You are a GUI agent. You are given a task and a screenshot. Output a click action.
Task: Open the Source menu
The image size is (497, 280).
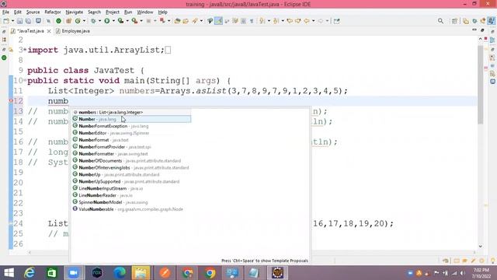pos(33,12)
